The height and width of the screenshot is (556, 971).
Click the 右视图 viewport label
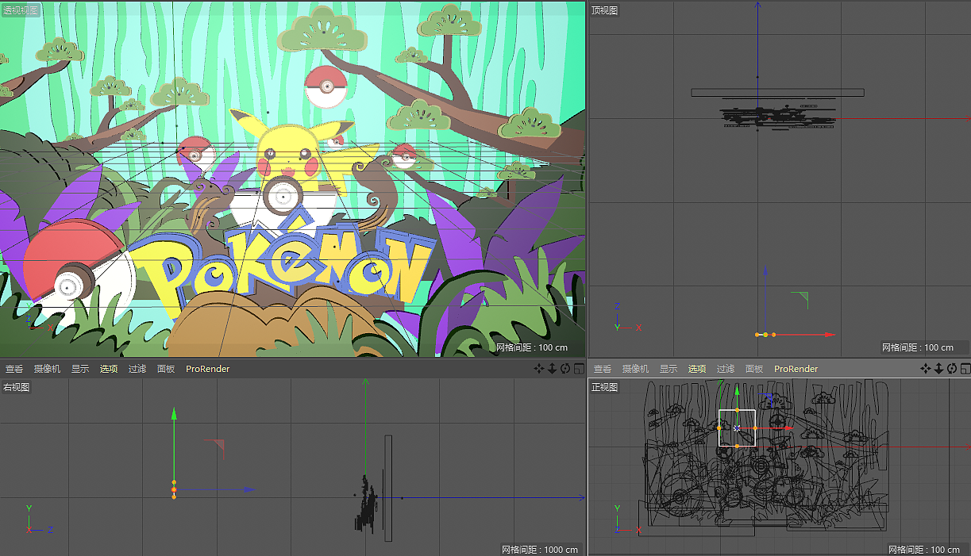(x=17, y=387)
